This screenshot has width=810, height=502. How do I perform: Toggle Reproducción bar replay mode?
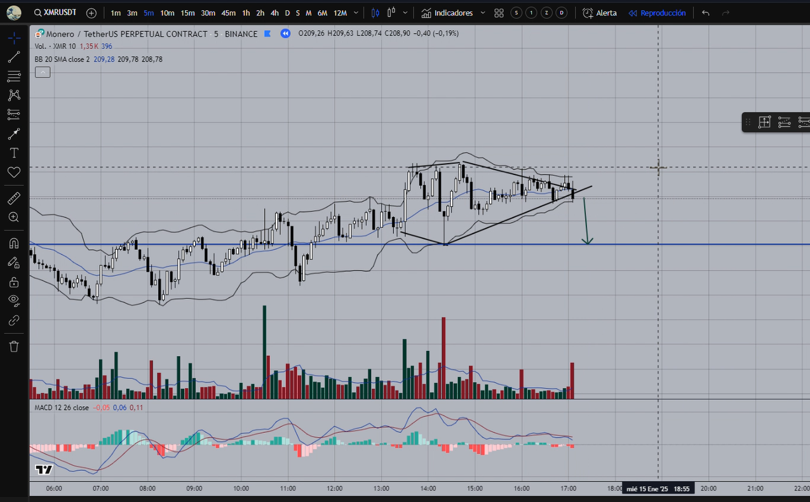point(657,13)
